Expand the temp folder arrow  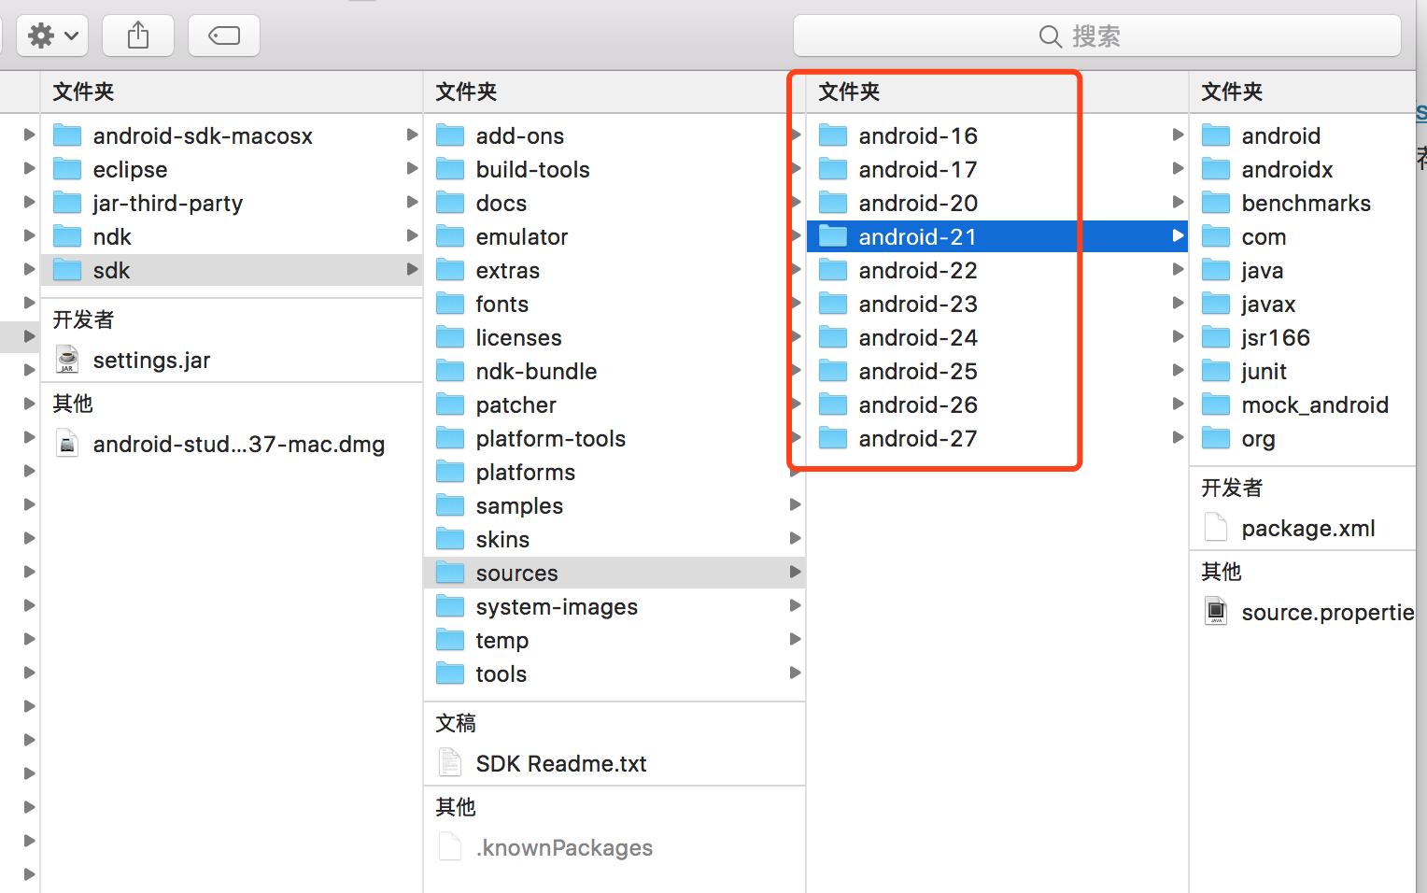click(x=795, y=640)
